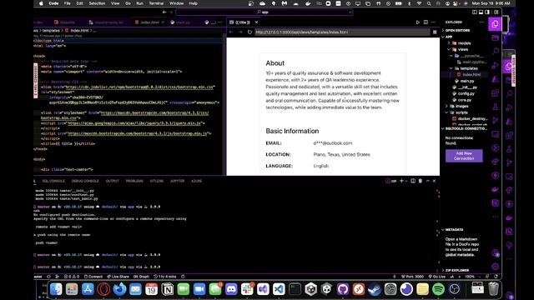The image size is (534, 300).
Task: Open the Terminal menu in menu bar
Action: pyautogui.click(x=156, y=3)
